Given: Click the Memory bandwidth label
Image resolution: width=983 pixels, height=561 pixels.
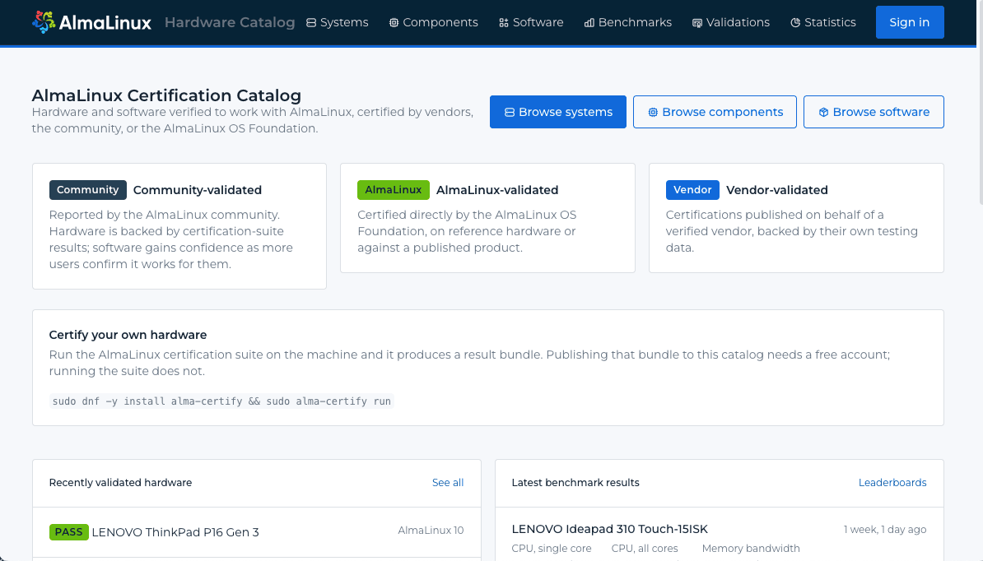Looking at the screenshot, I should pyautogui.click(x=751, y=549).
